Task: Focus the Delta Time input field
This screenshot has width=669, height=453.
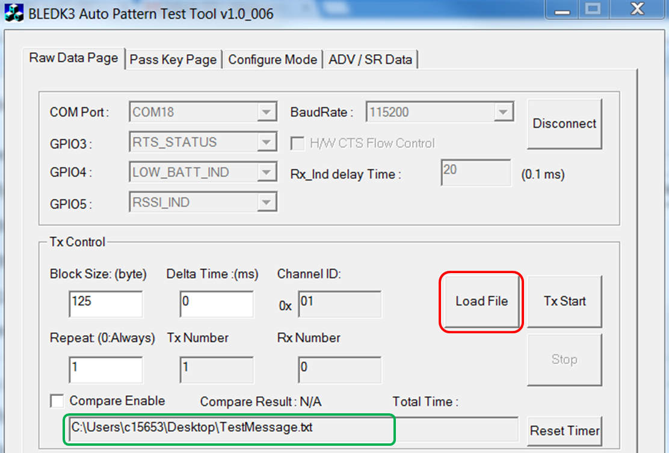Action: pos(217,304)
